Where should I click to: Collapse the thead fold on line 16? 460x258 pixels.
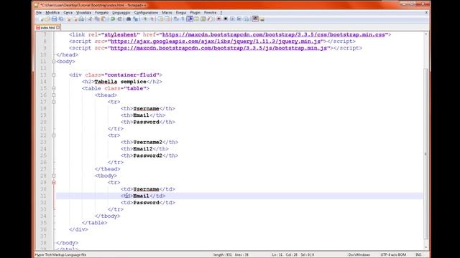[x=53, y=95]
